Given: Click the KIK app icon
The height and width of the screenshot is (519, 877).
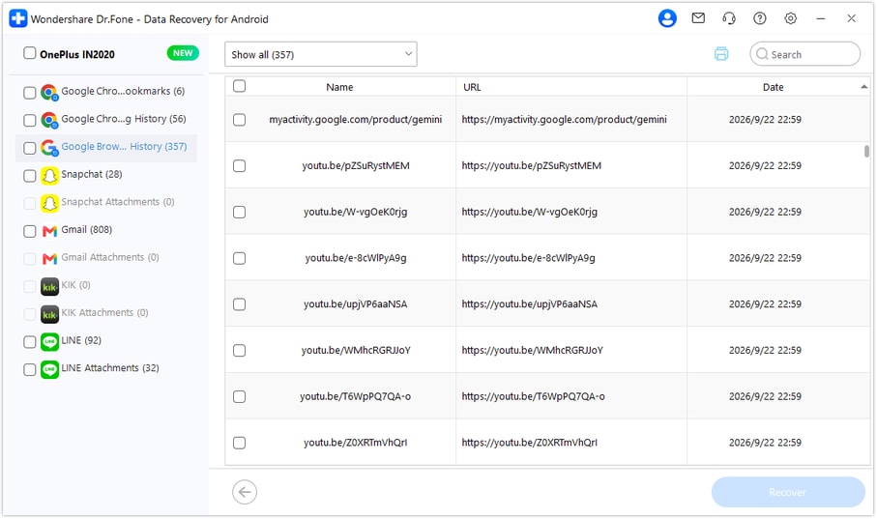Looking at the screenshot, I should (49, 286).
